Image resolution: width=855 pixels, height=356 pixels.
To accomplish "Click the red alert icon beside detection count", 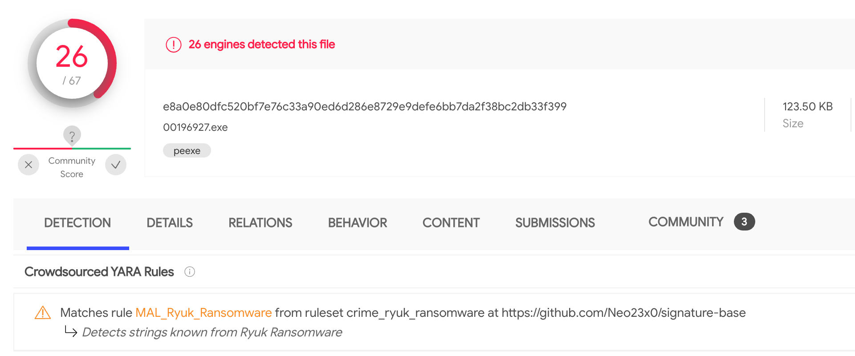I will coord(174,44).
